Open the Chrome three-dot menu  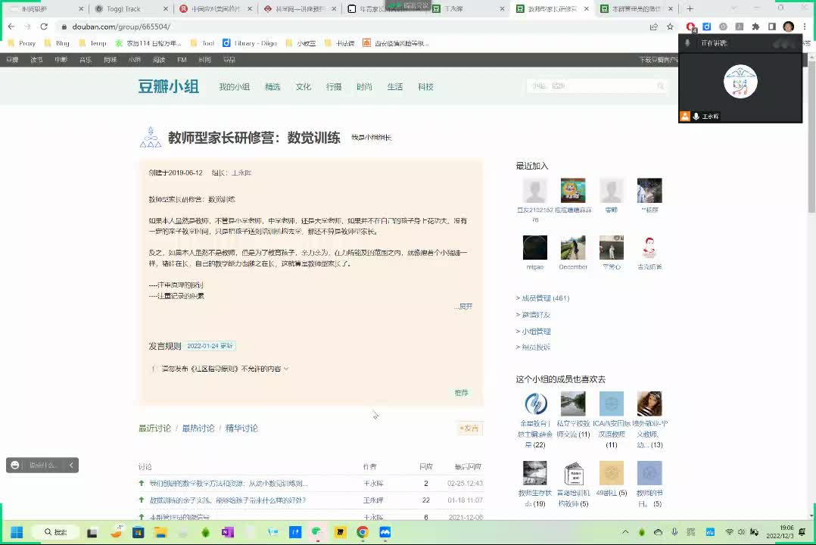pyautogui.click(x=805, y=26)
